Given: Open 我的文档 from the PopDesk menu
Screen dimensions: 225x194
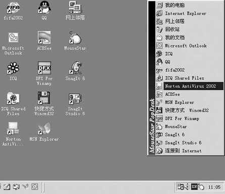Looking at the screenshot, I should click(190, 37).
